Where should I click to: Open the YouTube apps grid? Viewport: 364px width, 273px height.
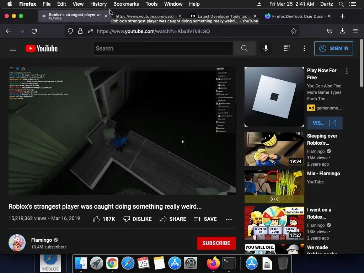pyautogui.click(x=287, y=48)
